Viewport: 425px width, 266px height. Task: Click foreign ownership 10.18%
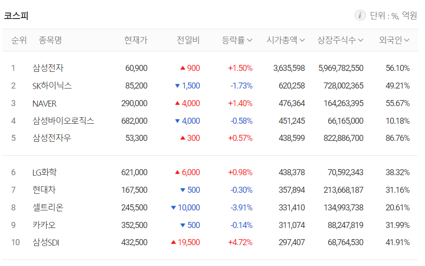[x=398, y=121]
